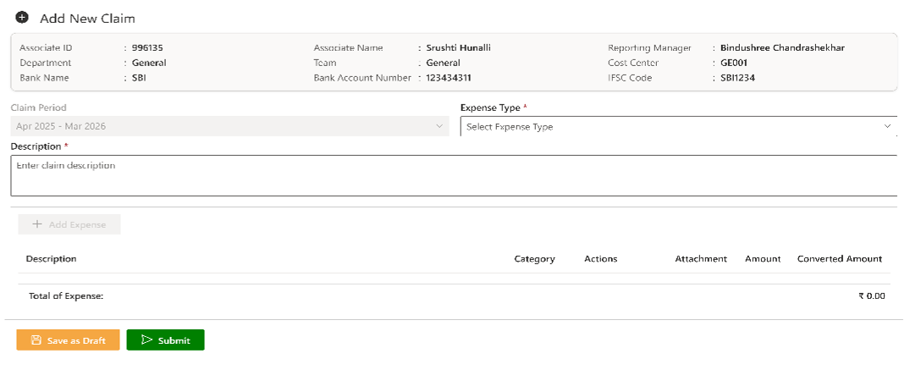
Task: Click the paper plane icon on Submit
Action: tap(146, 340)
